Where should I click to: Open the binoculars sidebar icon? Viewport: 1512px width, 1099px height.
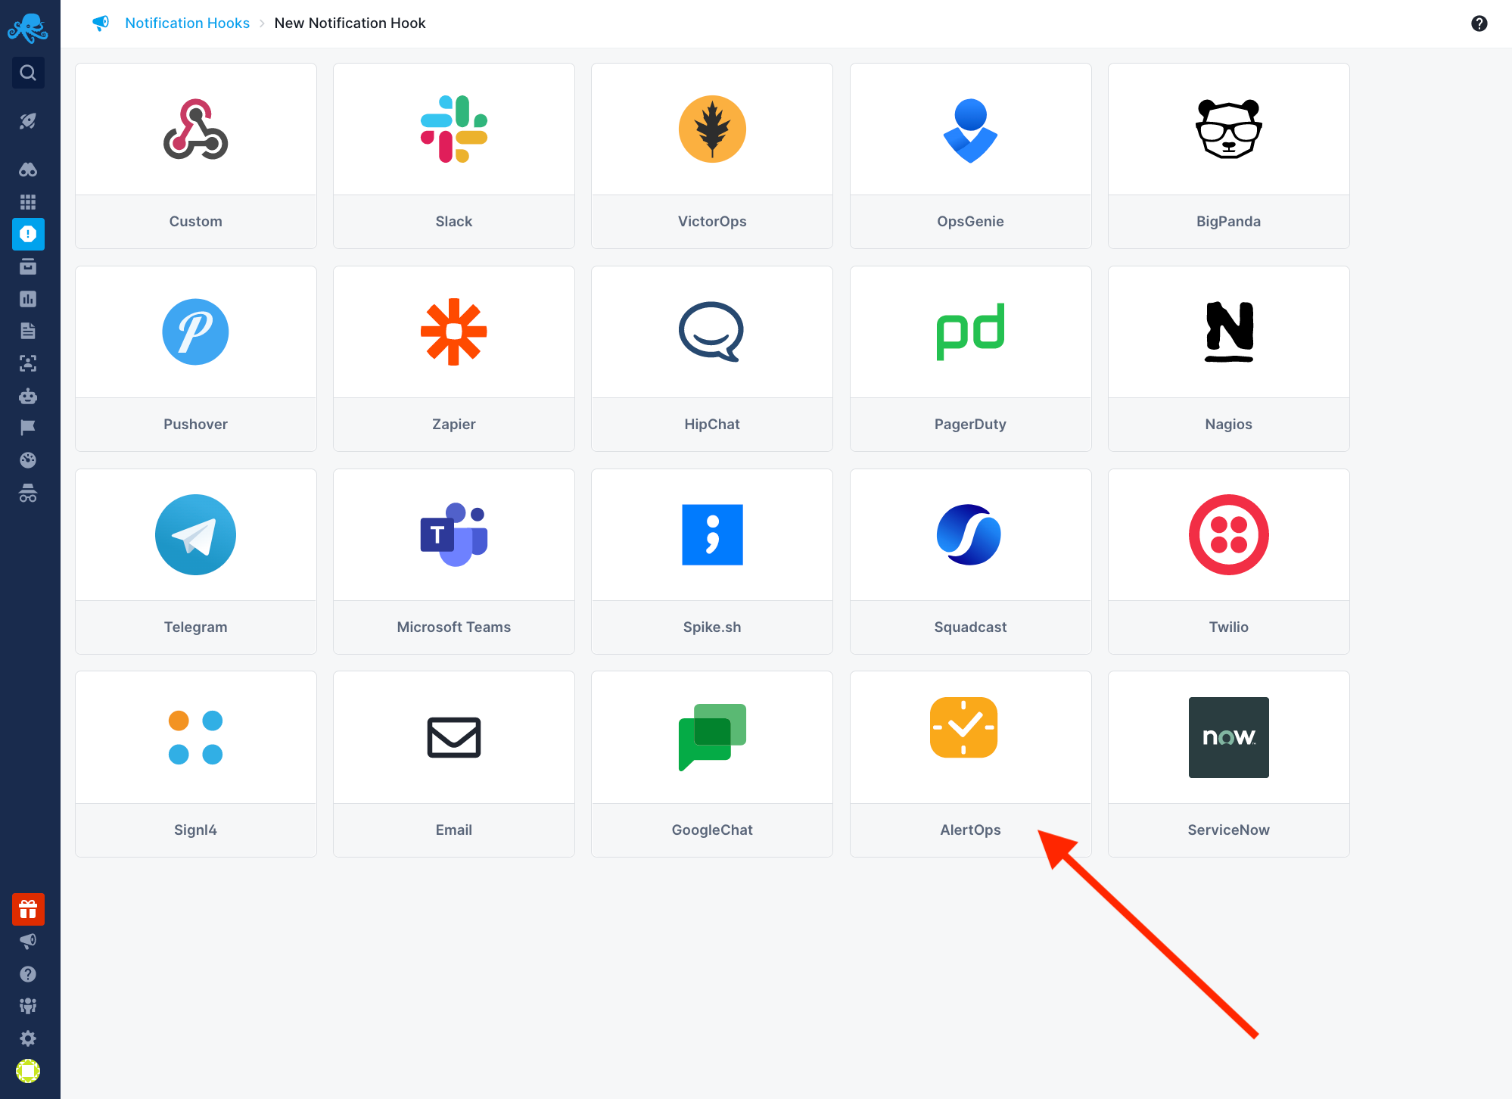coord(28,170)
